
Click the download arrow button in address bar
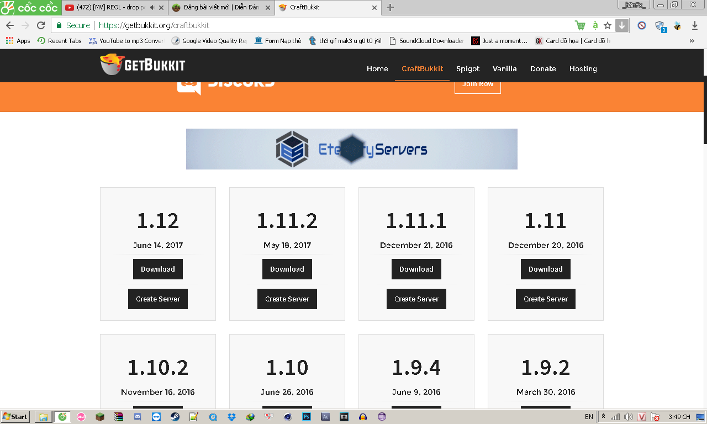click(622, 25)
